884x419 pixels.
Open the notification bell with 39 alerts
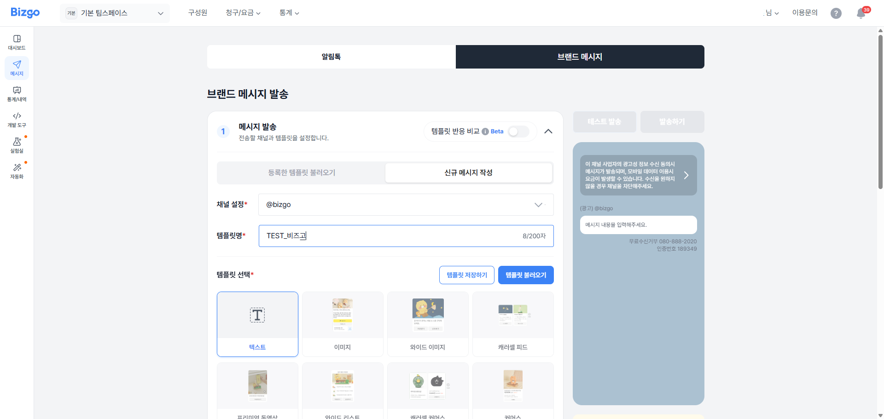click(x=860, y=13)
